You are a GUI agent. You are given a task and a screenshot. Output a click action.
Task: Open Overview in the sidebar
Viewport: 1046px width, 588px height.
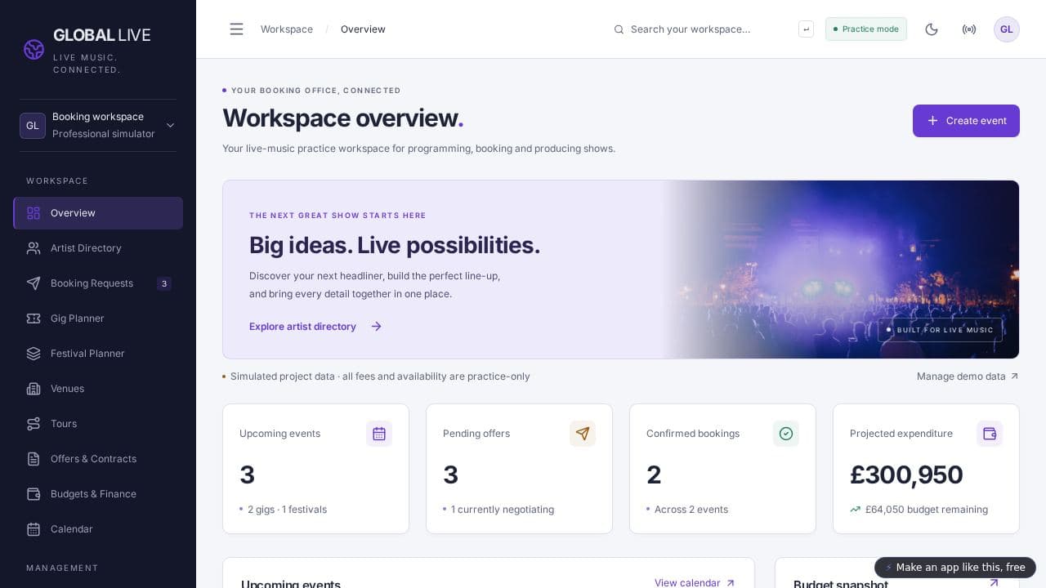point(98,213)
